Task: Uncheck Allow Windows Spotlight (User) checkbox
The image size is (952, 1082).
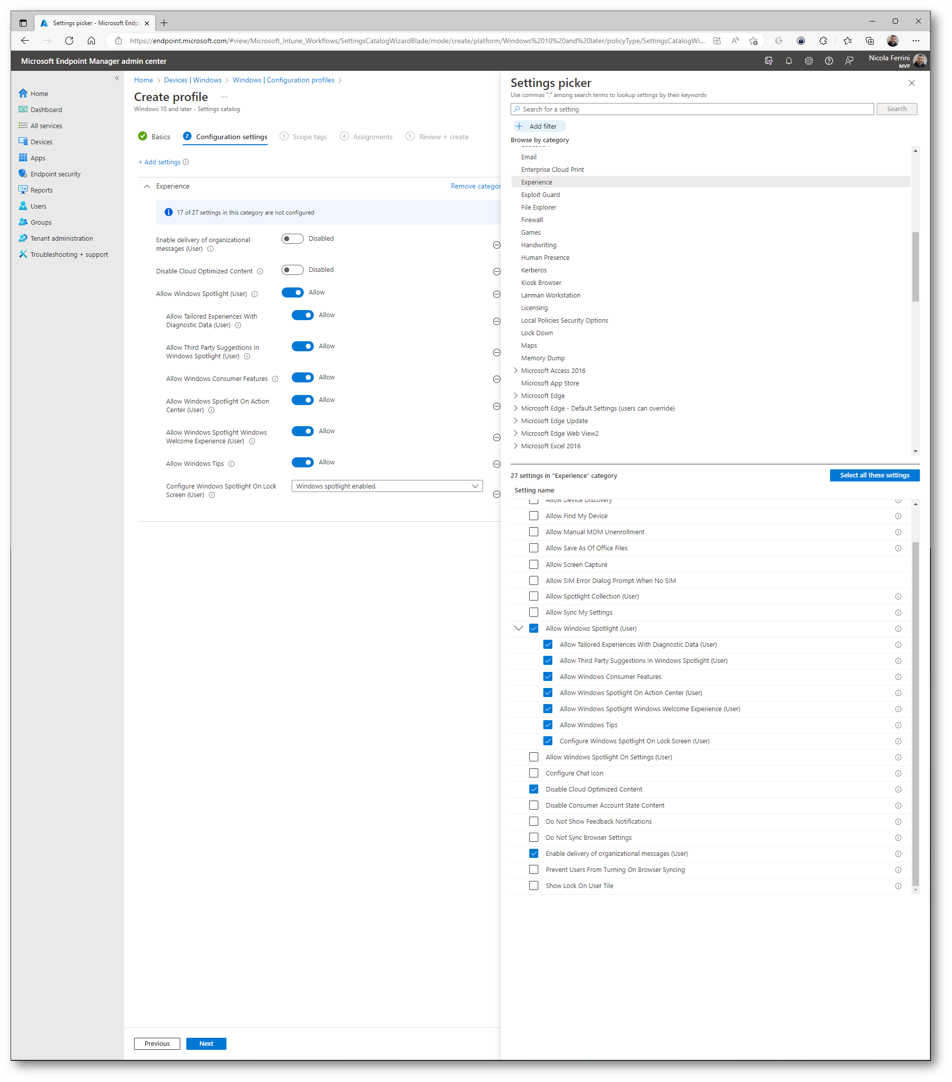Action: [534, 628]
